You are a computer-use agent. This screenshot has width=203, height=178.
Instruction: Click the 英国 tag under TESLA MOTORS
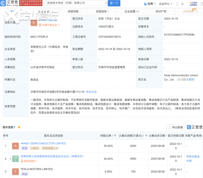pyautogui.click(x=24, y=174)
